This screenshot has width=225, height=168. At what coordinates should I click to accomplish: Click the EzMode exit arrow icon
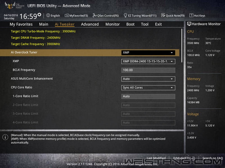click(193, 158)
